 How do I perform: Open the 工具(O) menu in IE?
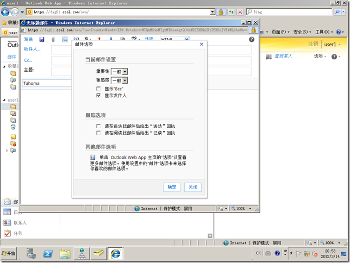coord(325,32)
